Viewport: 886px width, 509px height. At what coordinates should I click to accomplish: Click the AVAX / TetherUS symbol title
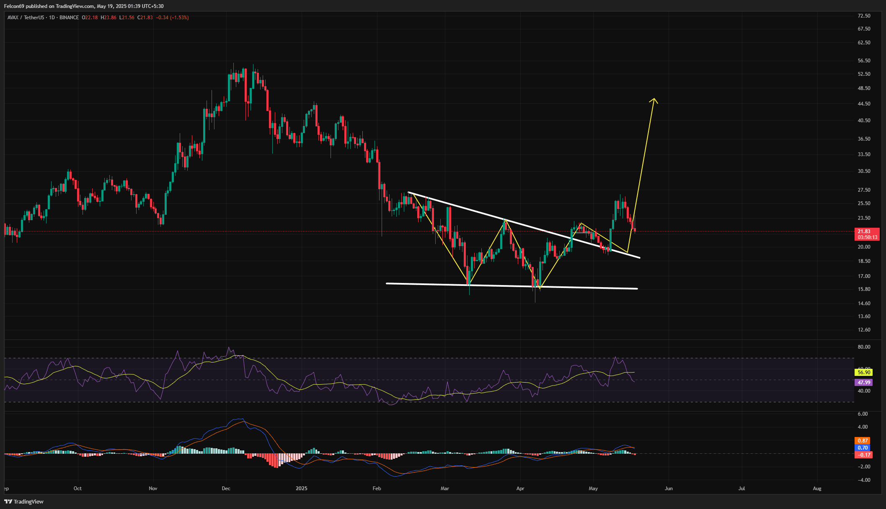tap(26, 18)
